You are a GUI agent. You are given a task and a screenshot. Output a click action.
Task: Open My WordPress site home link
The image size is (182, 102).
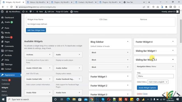pyautogui.click(x=13, y=12)
